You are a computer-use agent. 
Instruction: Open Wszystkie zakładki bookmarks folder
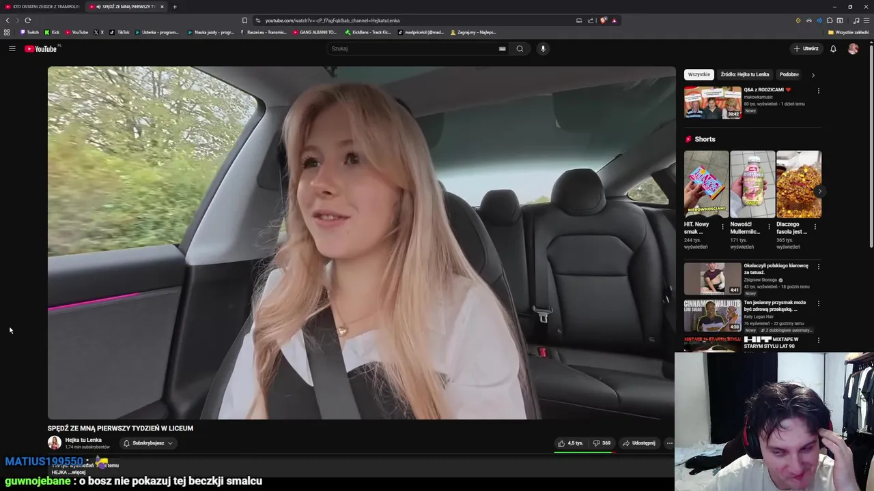click(849, 32)
